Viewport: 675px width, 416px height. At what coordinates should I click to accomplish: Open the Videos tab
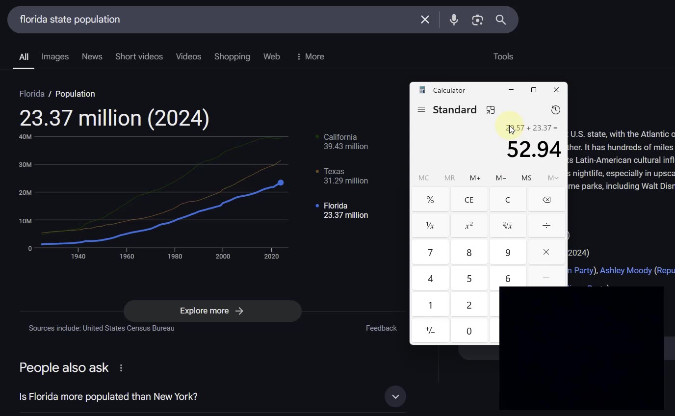[188, 56]
